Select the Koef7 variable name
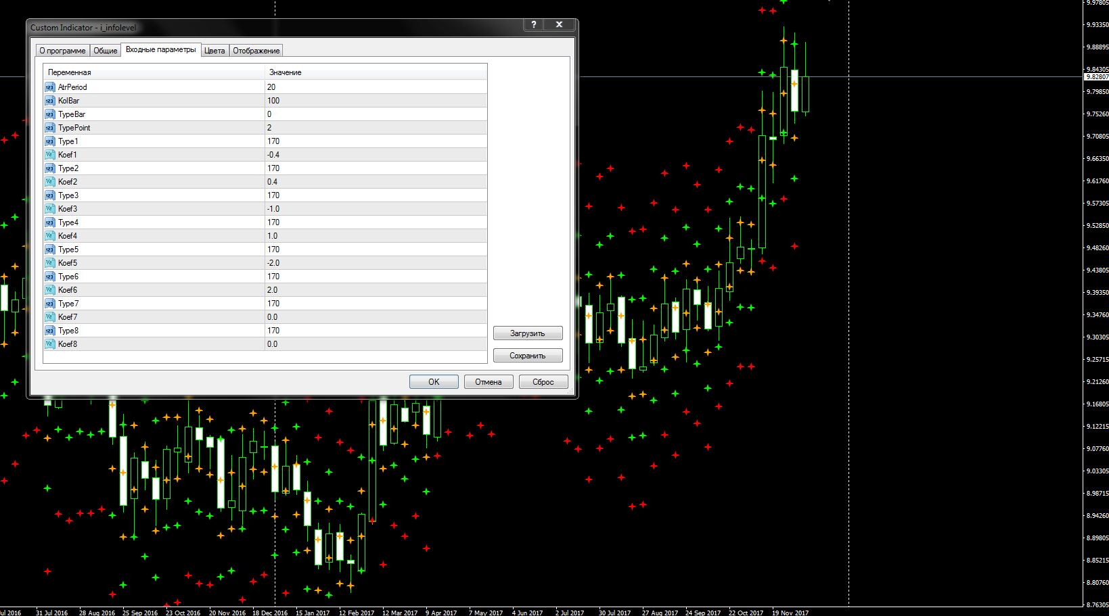The height and width of the screenshot is (616, 1109). [x=68, y=317]
